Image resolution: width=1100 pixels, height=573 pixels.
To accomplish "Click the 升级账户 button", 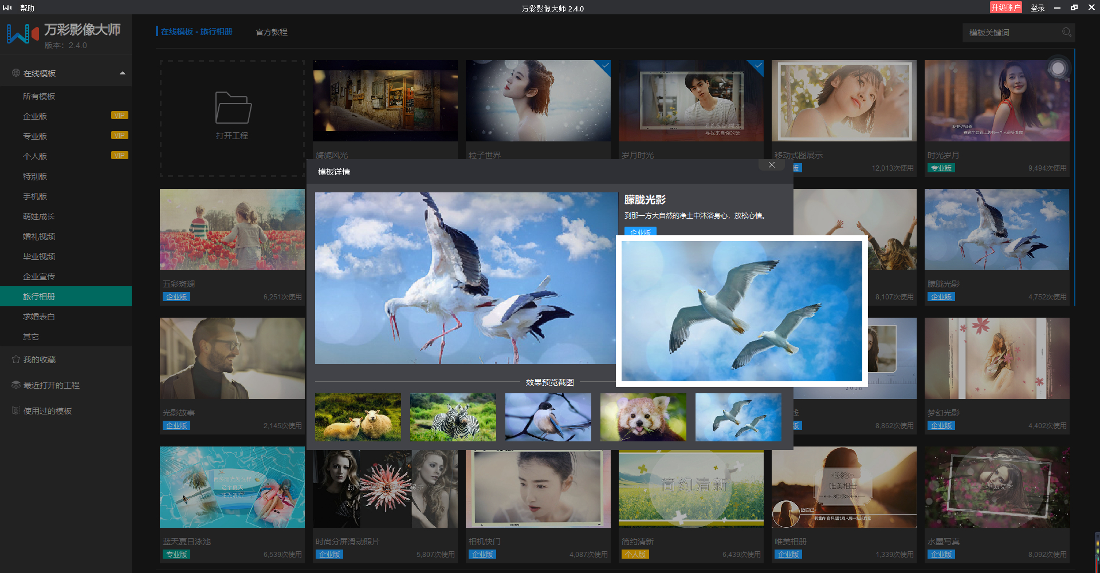I will [x=1006, y=7].
